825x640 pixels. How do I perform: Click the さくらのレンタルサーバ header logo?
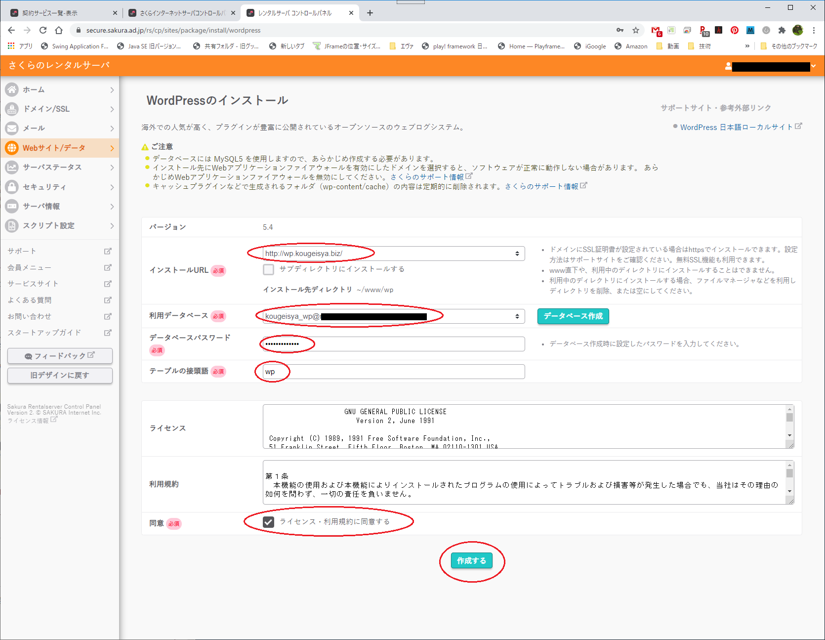click(59, 65)
